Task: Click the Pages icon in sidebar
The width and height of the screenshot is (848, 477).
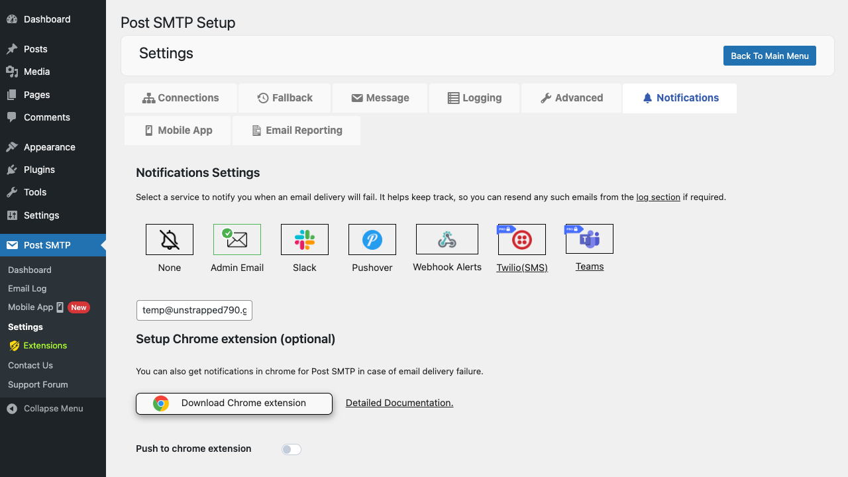Action: [12, 95]
